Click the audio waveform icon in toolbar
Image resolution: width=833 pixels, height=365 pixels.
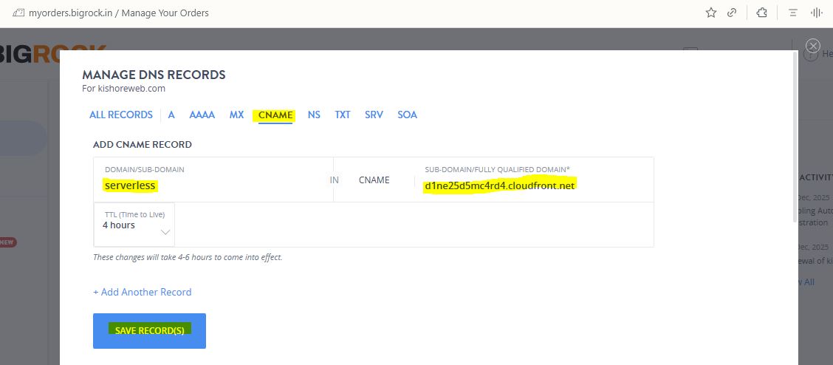817,13
